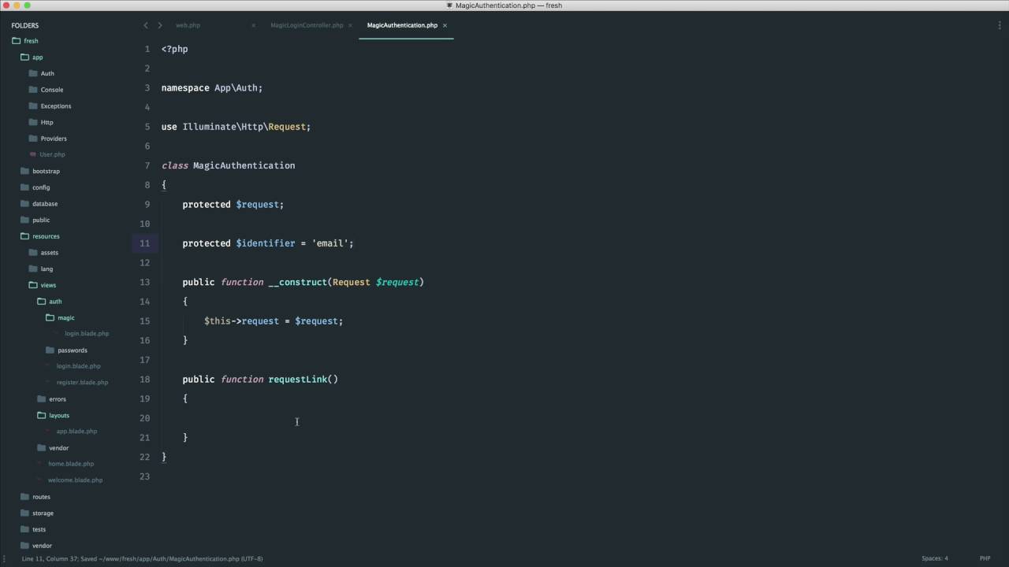Click the Console folder icon
Image resolution: width=1009 pixels, height=567 pixels.
(33, 90)
